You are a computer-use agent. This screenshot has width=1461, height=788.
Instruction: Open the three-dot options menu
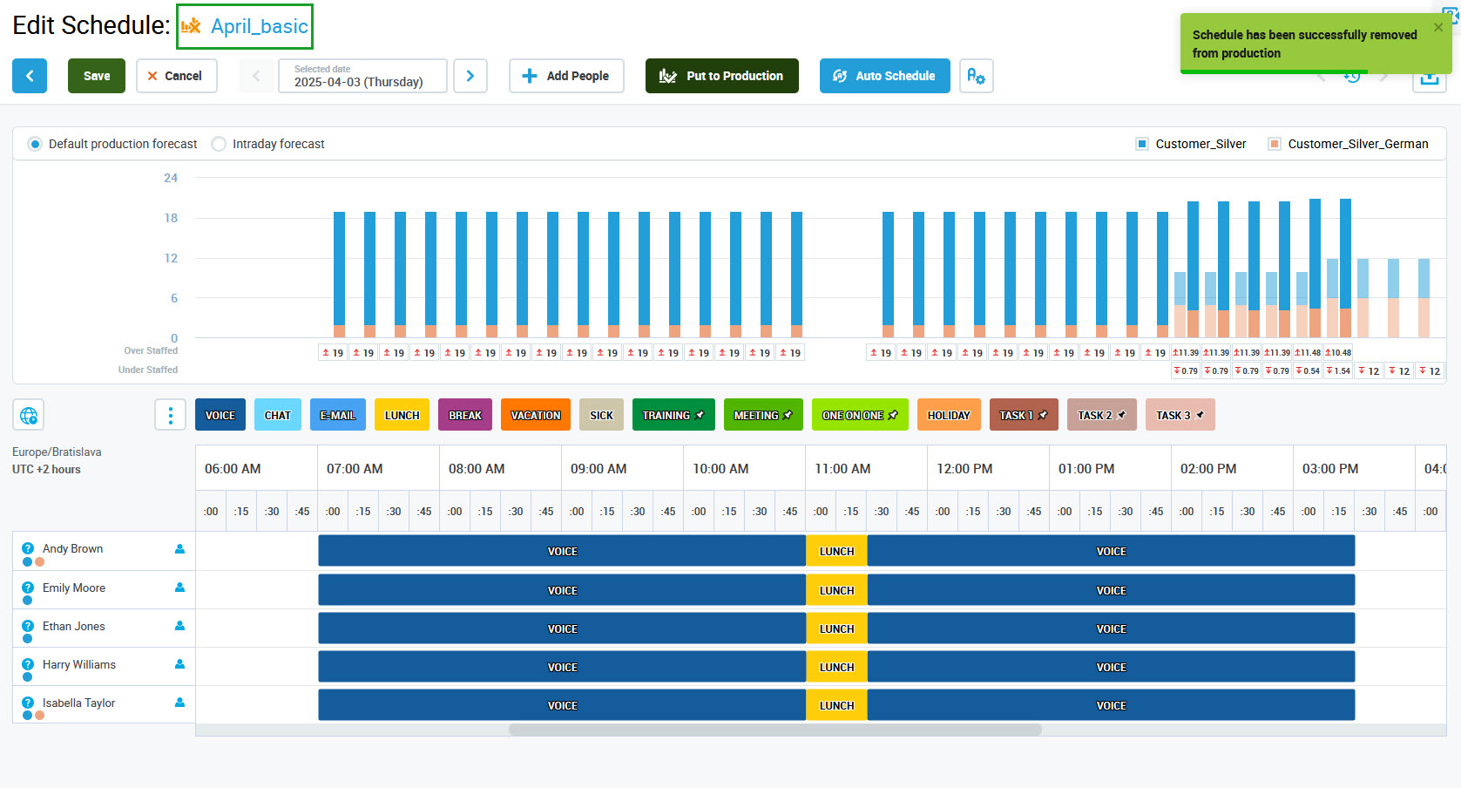[x=170, y=416]
